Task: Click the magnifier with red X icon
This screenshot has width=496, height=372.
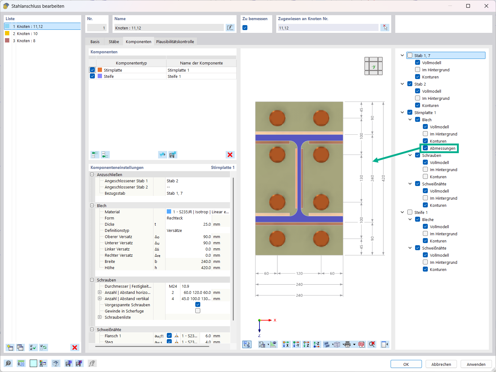Action: click(372, 344)
